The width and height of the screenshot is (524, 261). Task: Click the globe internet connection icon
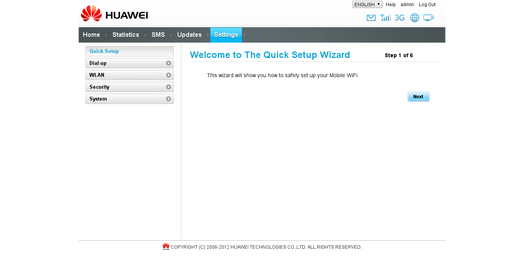[x=415, y=18]
